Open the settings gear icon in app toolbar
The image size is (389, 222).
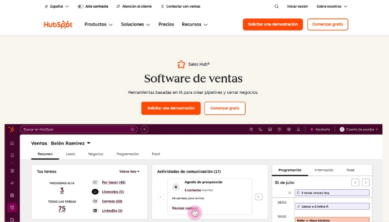coord(289,129)
